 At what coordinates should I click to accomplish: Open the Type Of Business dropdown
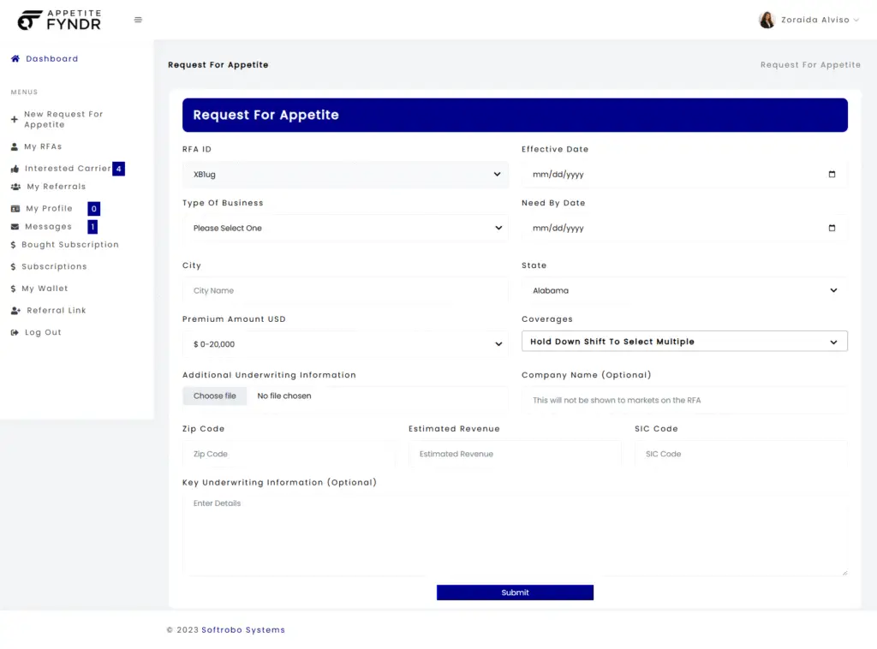pyautogui.click(x=345, y=228)
